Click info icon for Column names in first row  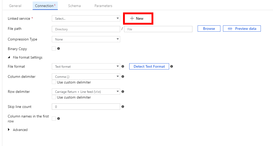click(59, 119)
